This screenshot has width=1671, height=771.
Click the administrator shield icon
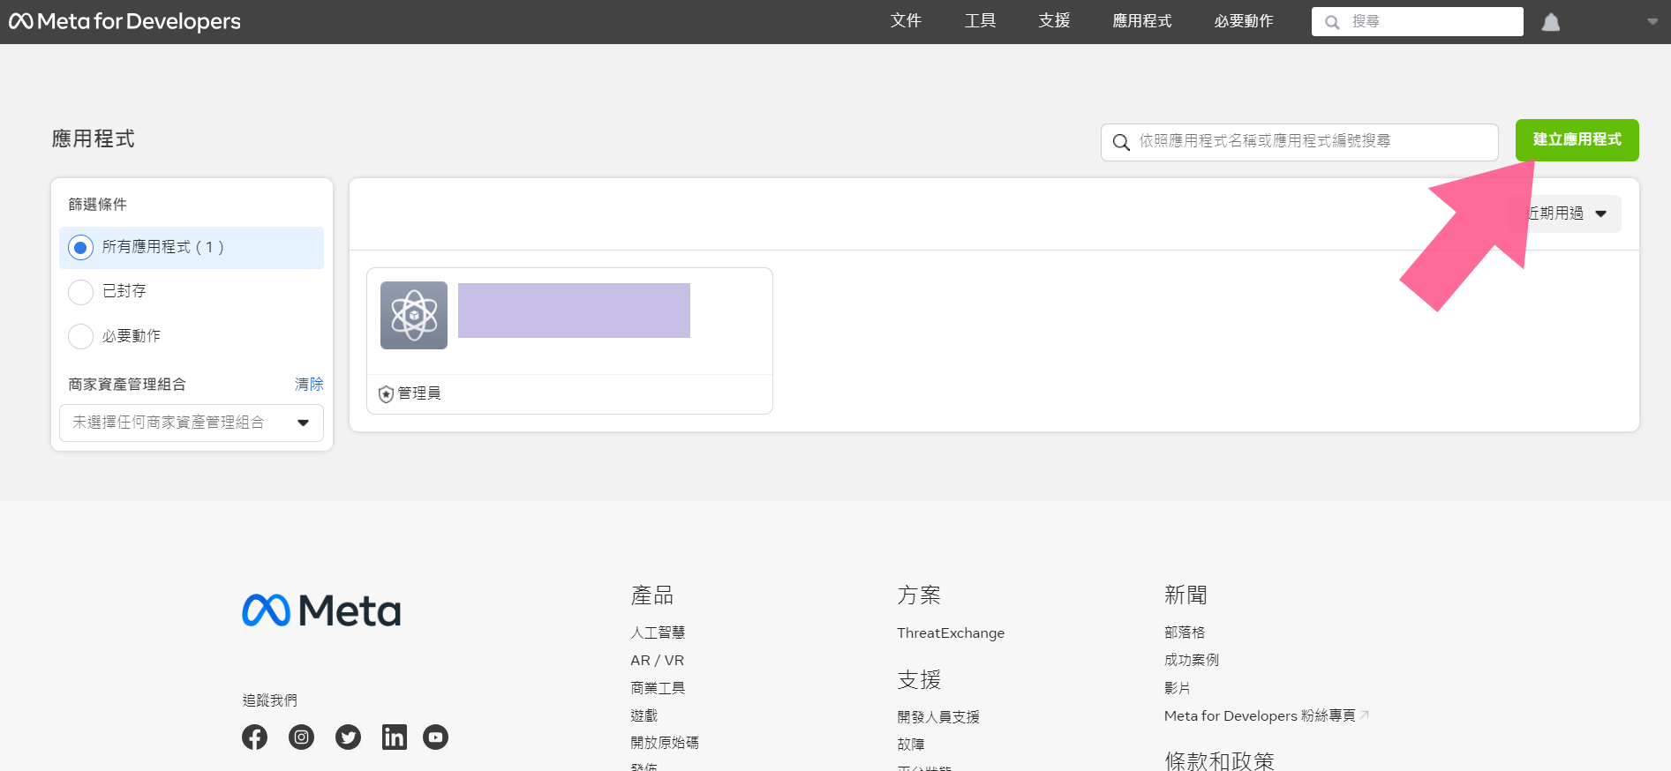[x=386, y=393]
